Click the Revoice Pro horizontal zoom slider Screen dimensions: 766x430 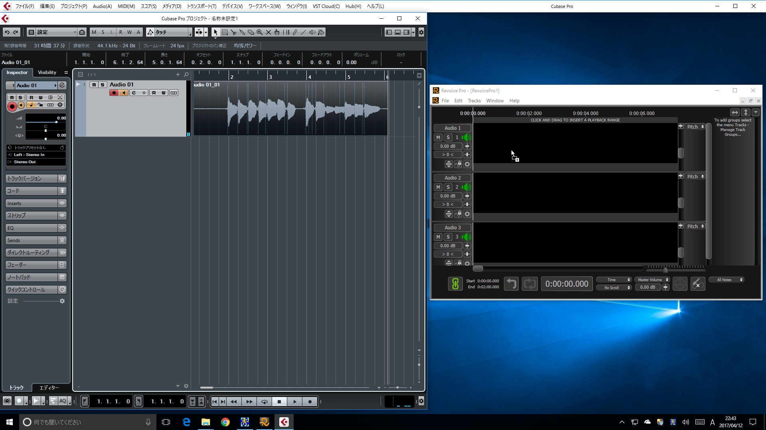[x=665, y=270]
